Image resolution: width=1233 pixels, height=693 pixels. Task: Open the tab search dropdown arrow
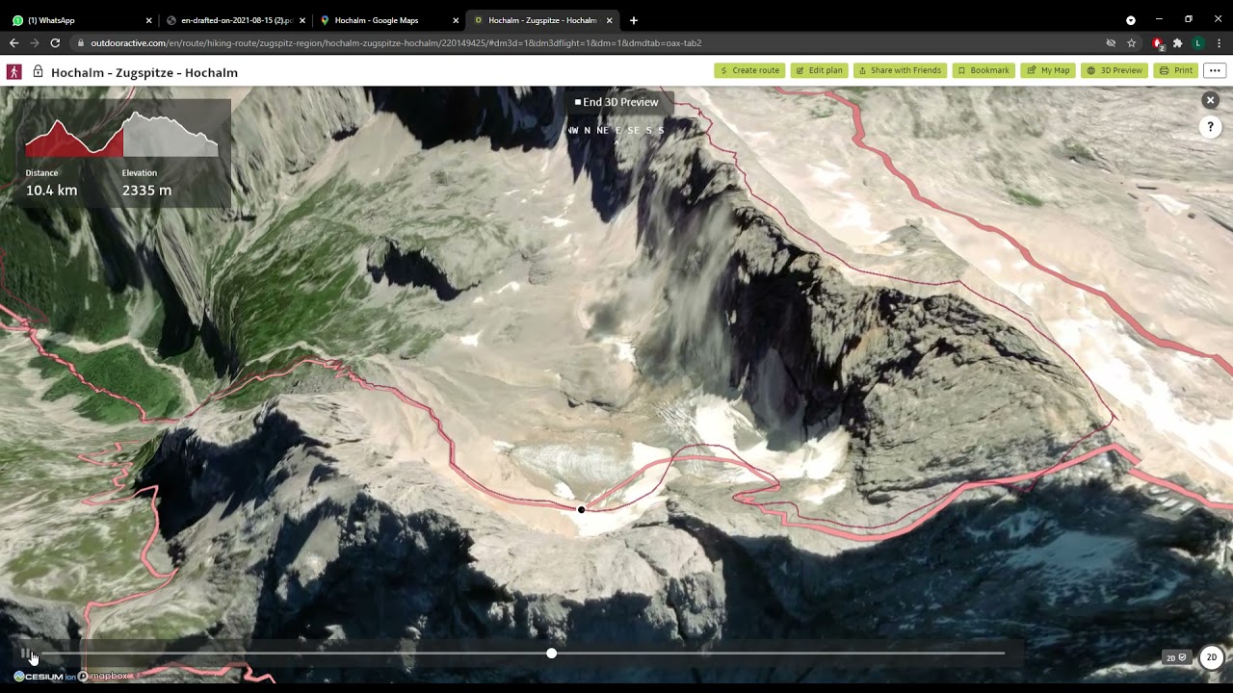pos(1131,20)
